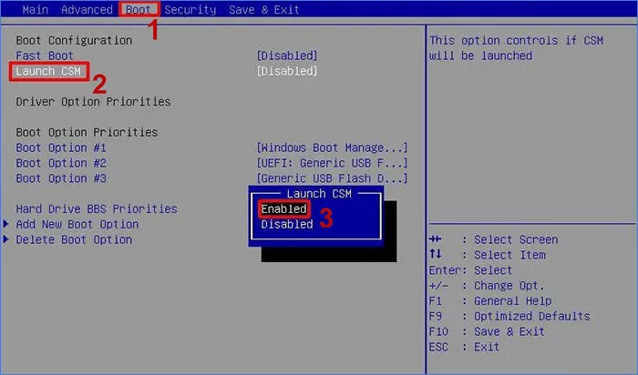This screenshot has height=375, width=638.
Task: Click the Enter: Select key hint
Action: 470,270
